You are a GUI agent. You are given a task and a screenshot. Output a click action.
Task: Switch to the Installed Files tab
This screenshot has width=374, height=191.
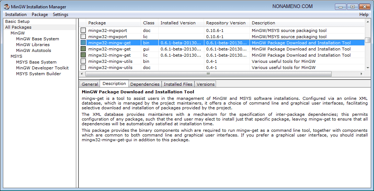pos(178,84)
